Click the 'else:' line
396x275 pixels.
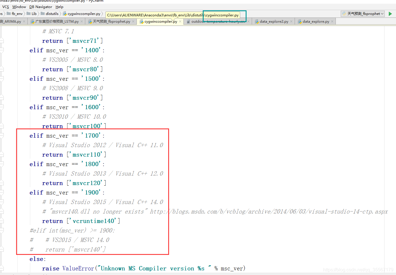pos(38,259)
